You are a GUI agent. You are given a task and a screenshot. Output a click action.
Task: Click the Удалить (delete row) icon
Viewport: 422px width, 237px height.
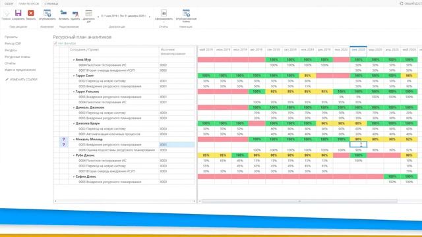(75, 13)
